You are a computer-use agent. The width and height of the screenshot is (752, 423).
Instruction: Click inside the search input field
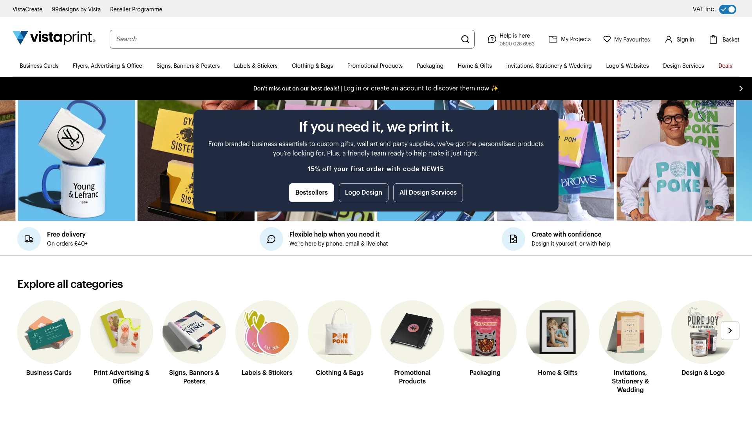click(x=274, y=39)
